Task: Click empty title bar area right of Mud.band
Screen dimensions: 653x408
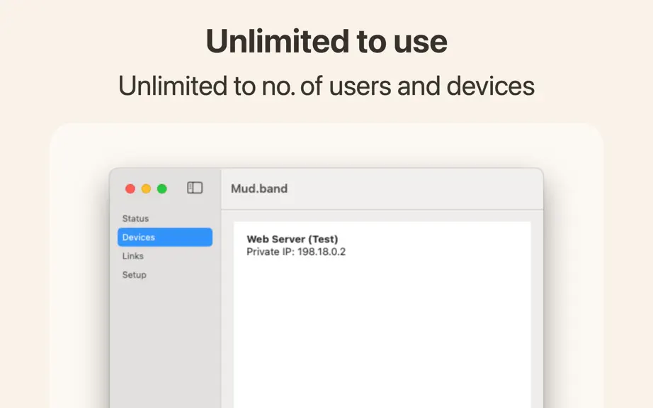Action: click(x=416, y=188)
